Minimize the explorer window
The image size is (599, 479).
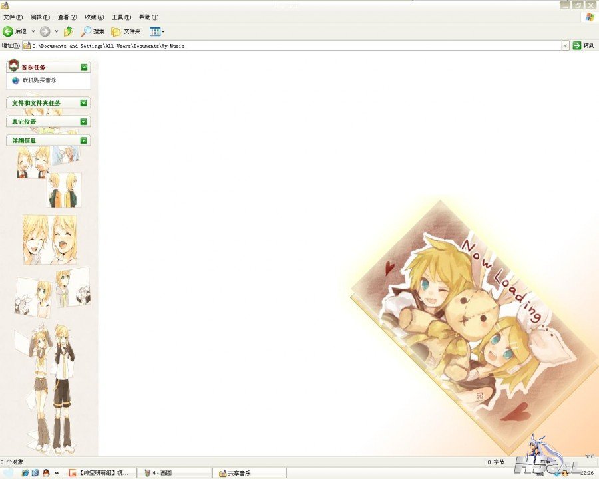565,5
